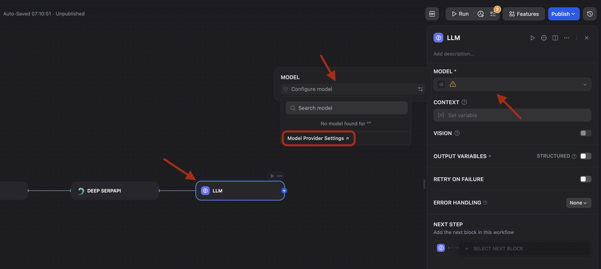
Task: Open the ENV environment variables button
Action: click(x=432, y=14)
